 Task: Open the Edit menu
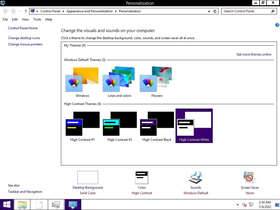[x=15, y=19]
